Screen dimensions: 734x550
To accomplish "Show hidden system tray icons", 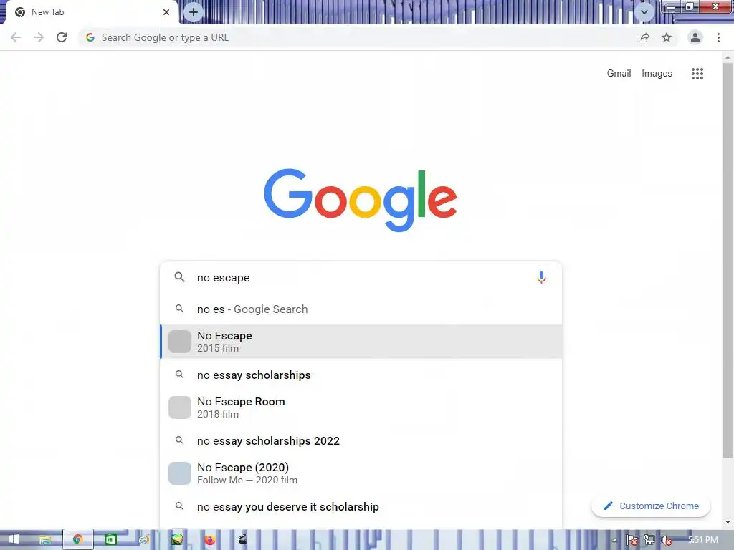I will 614,541.
